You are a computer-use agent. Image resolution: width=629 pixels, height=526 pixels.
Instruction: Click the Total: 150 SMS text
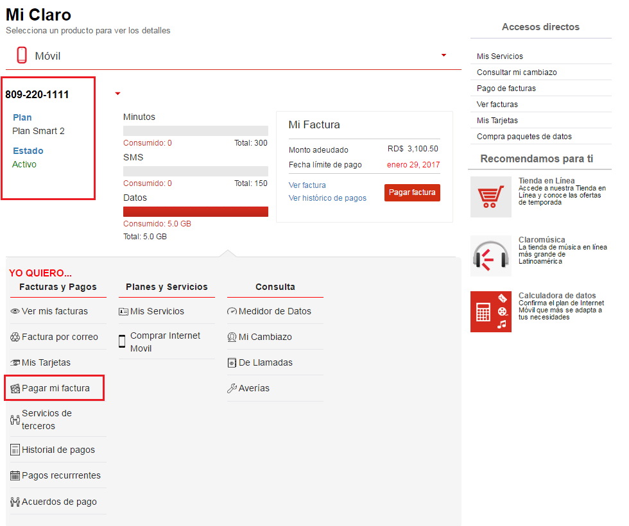(x=251, y=183)
